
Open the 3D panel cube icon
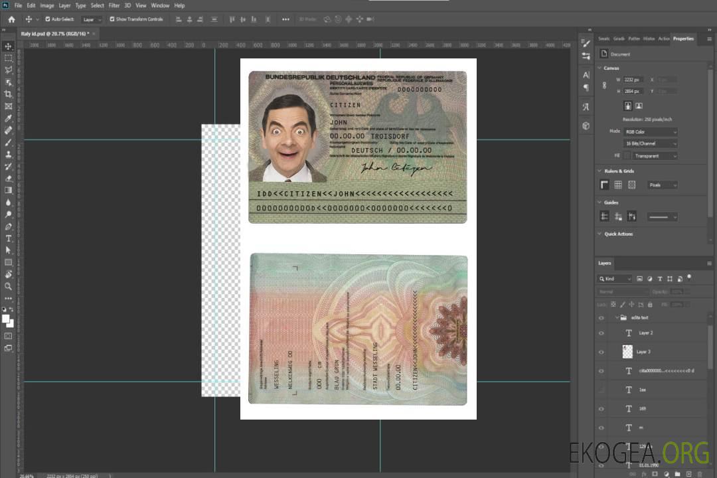coord(586,125)
